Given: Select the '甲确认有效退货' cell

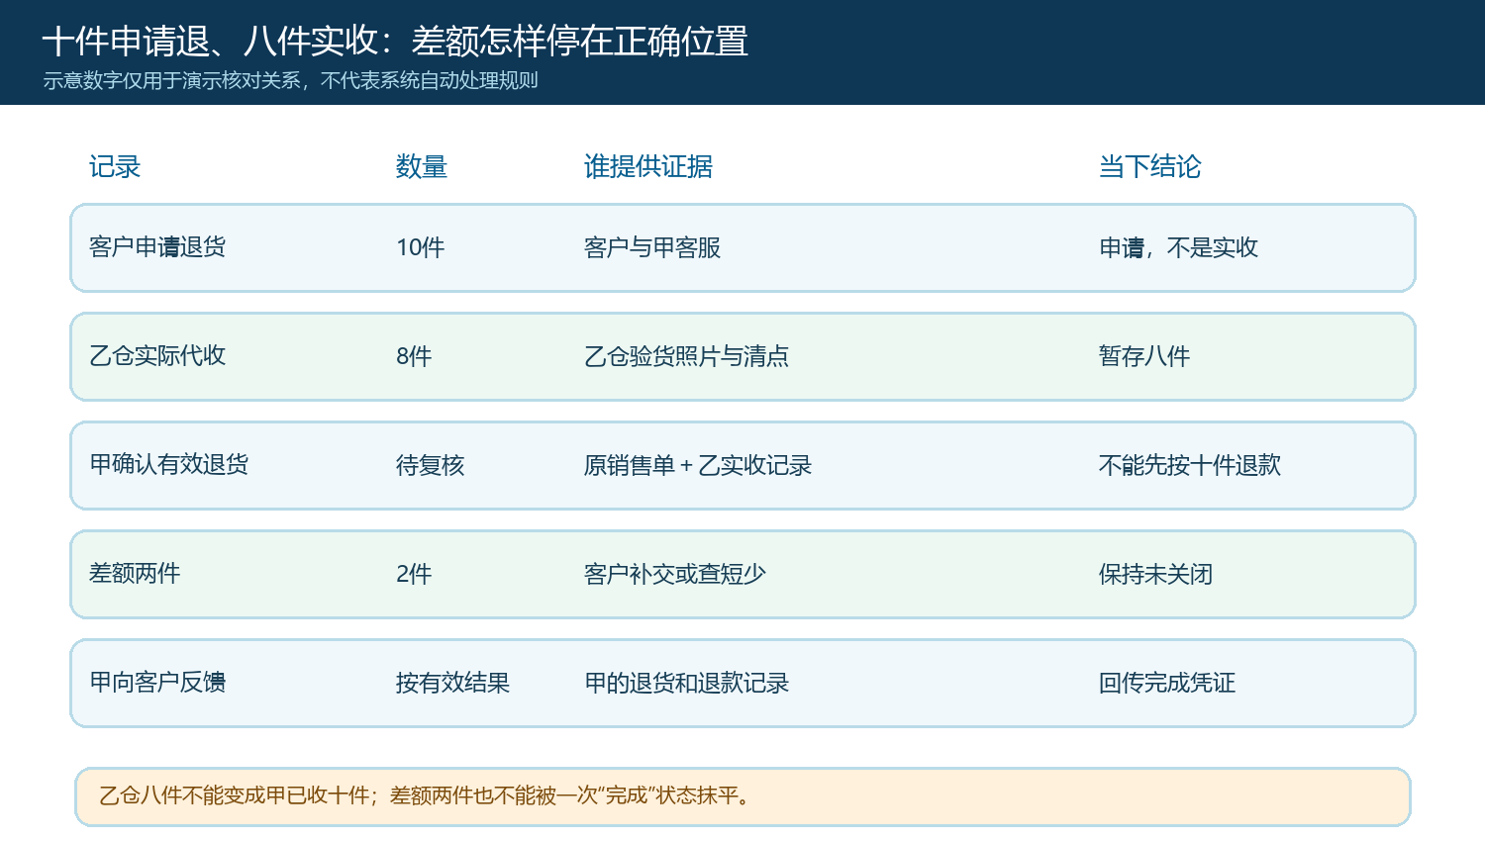Looking at the screenshot, I should click(169, 465).
